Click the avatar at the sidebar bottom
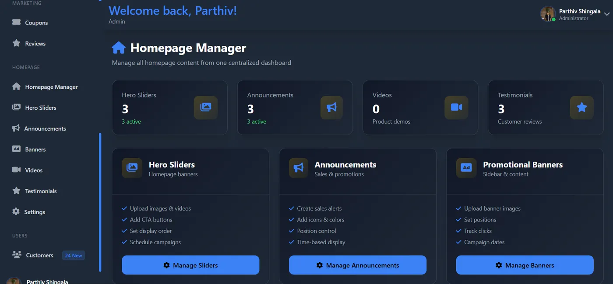Image resolution: width=613 pixels, height=284 pixels. 14,281
